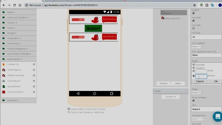The image size is (222, 125).
Task: Toggle the Font Italic checkbox
Action: tap(194, 28)
